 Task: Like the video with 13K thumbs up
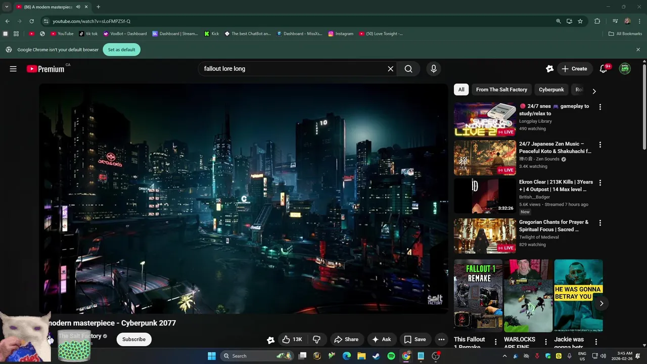[x=292, y=339]
